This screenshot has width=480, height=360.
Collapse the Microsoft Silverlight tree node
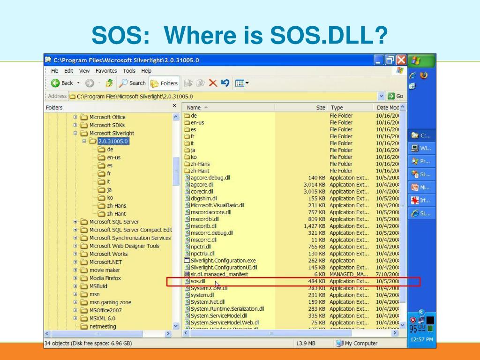75,133
